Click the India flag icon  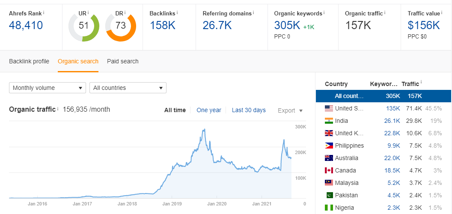(329, 121)
